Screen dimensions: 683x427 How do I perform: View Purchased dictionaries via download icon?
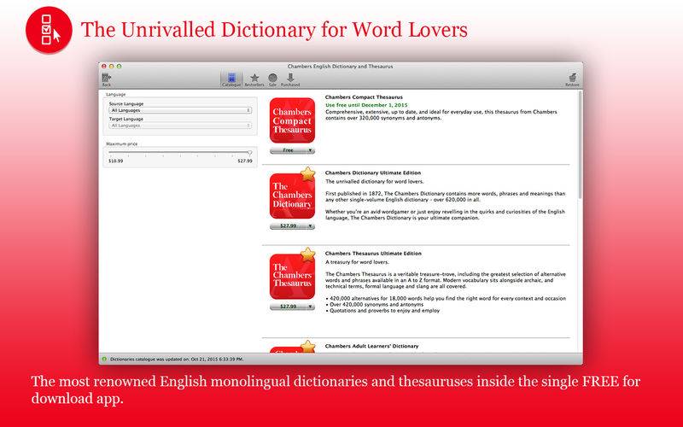click(x=290, y=79)
